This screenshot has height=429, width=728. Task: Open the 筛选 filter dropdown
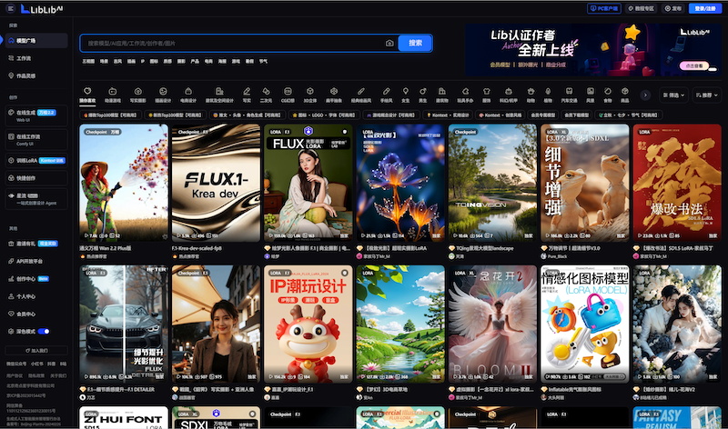pyautogui.click(x=673, y=95)
